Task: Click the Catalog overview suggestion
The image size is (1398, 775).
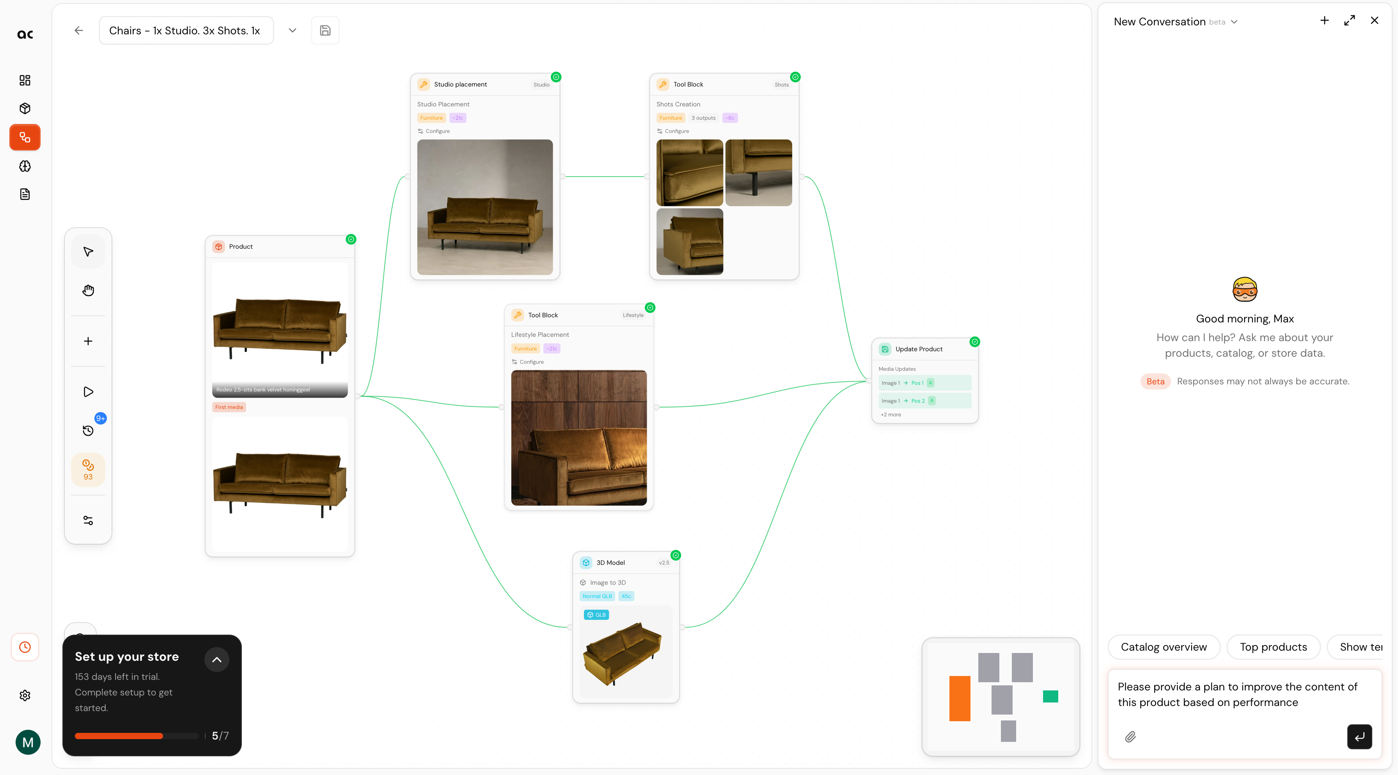Action: (x=1164, y=647)
